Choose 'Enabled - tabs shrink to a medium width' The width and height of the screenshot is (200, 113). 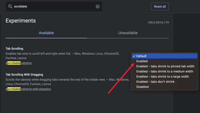[165, 71]
